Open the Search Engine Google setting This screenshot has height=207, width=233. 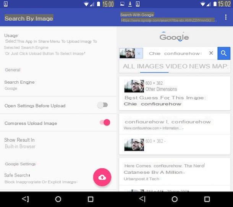[x=58, y=85]
